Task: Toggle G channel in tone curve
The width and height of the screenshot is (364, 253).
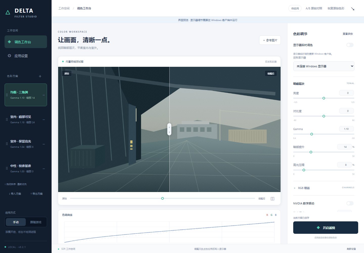Action: pyautogui.click(x=271, y=215)
